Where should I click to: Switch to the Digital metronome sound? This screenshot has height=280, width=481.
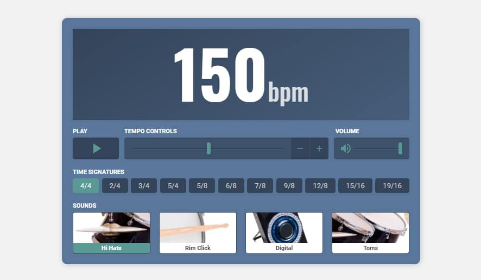point(284,233)
